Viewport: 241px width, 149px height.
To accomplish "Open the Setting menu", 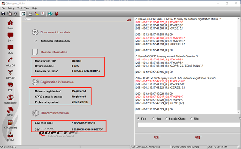I will tap(11, 8).
